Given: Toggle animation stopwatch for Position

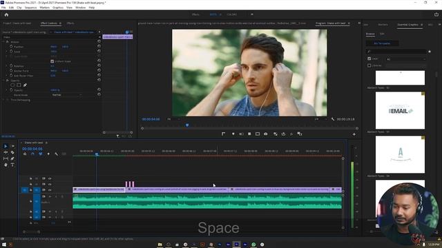Looking at the screenshot, I should point(11,47).
